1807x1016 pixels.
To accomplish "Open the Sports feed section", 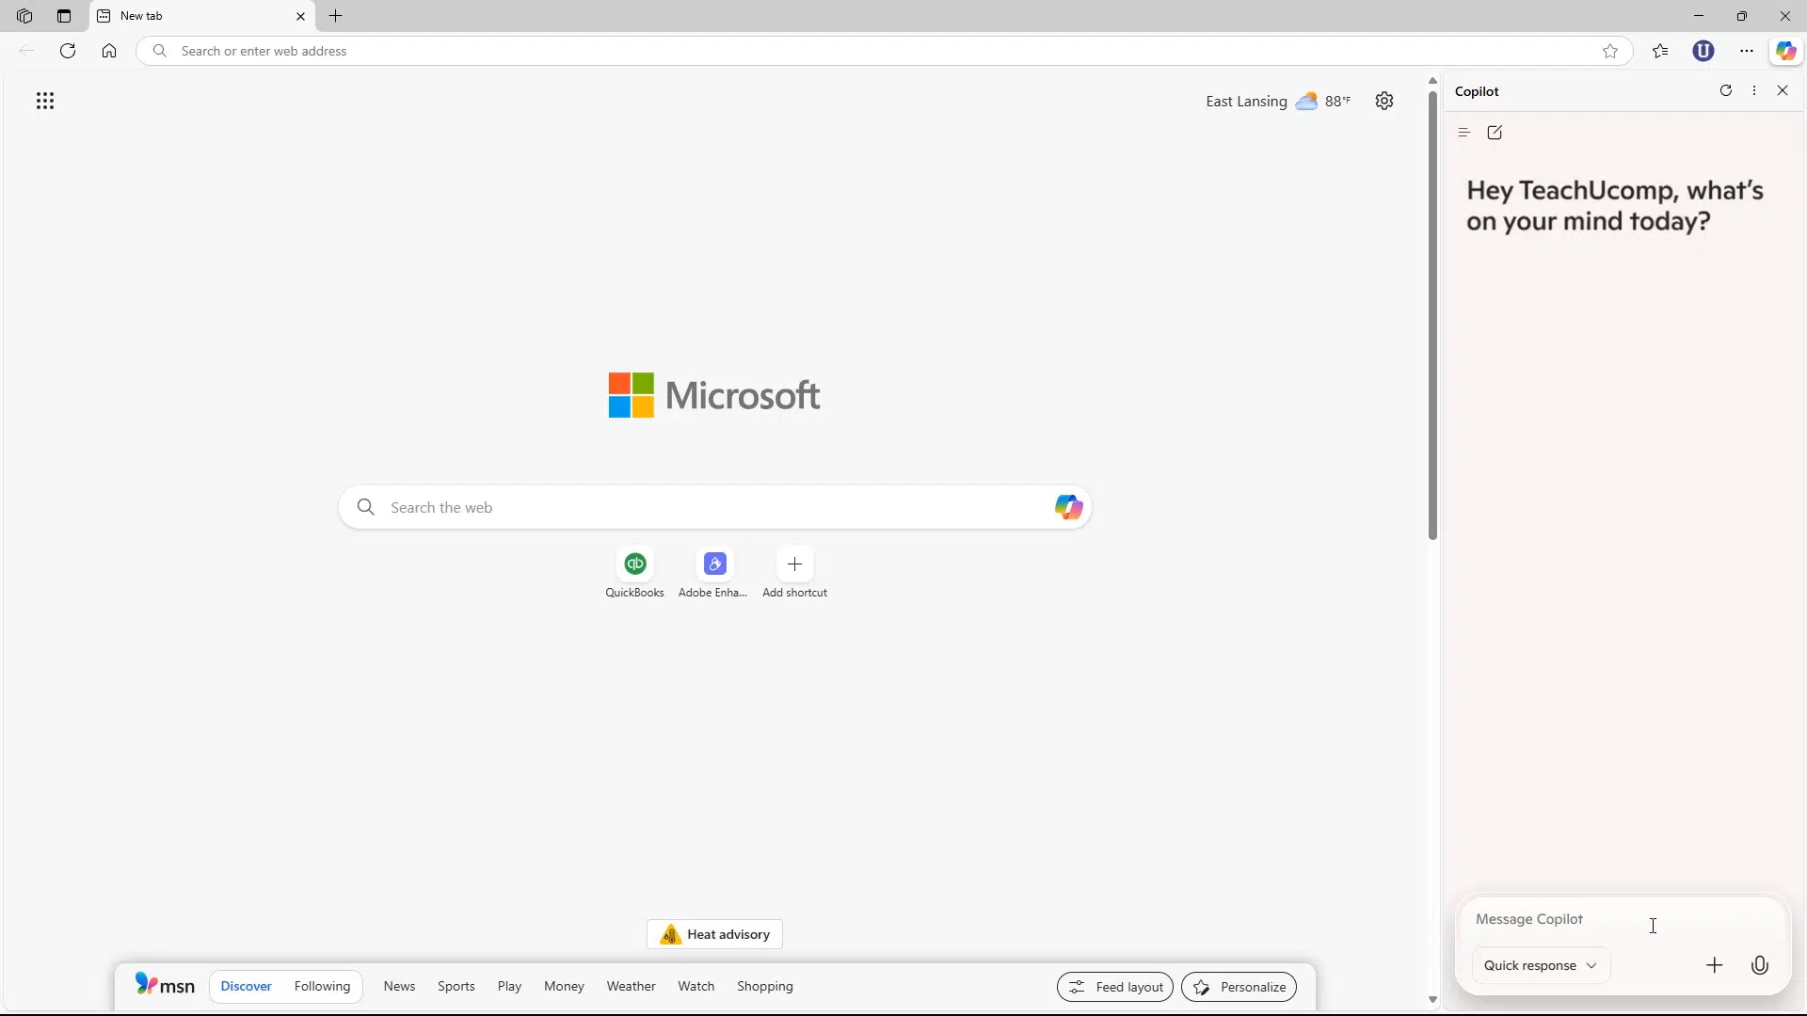I will (456, 986).
